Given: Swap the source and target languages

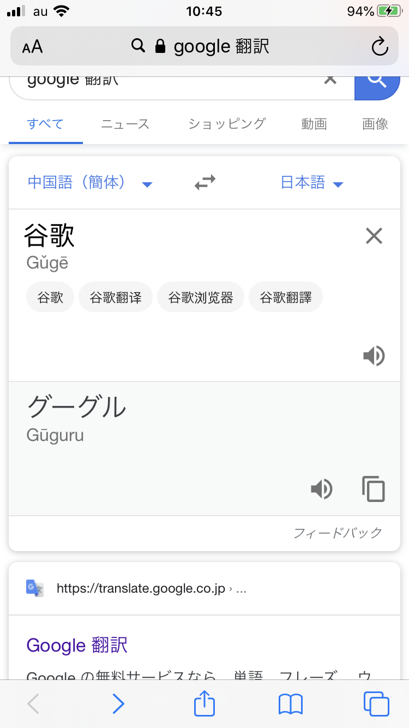Looking at the screenshot, I should point(205,182).
